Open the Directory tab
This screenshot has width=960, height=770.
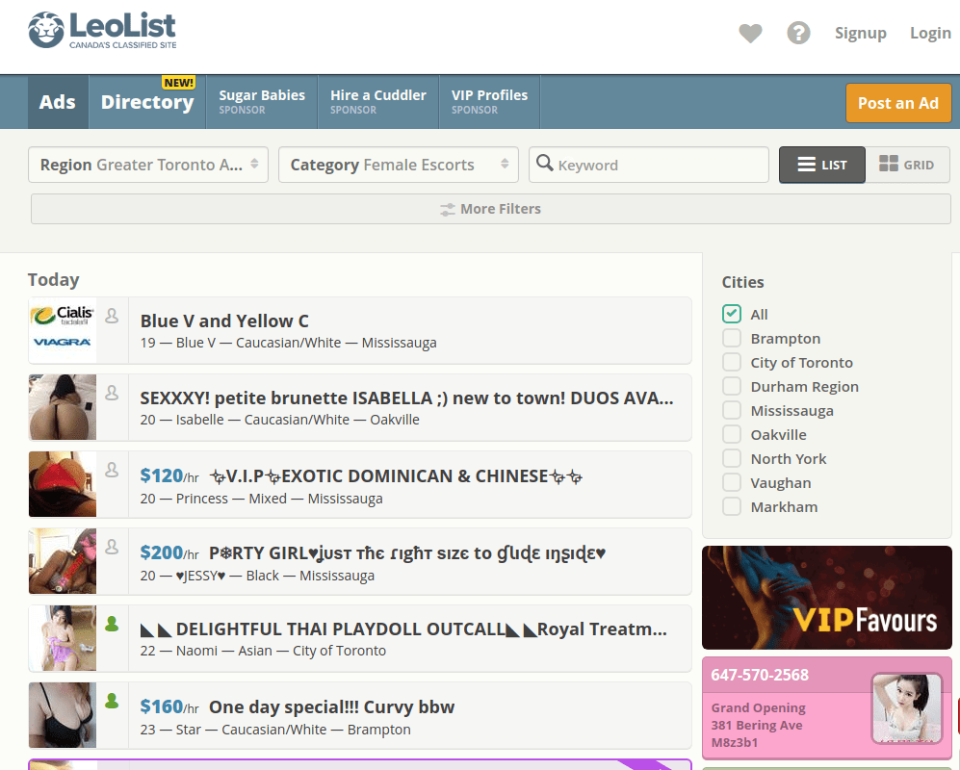147,102
